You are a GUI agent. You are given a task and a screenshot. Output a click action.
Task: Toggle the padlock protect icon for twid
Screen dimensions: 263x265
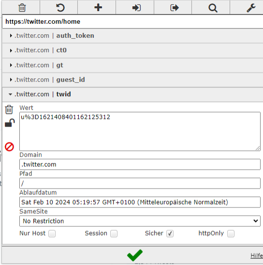(x=10, y=123)
